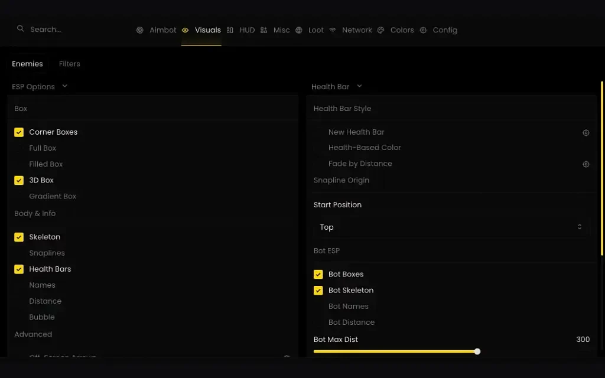Click the Visuals eye icon

185,30
